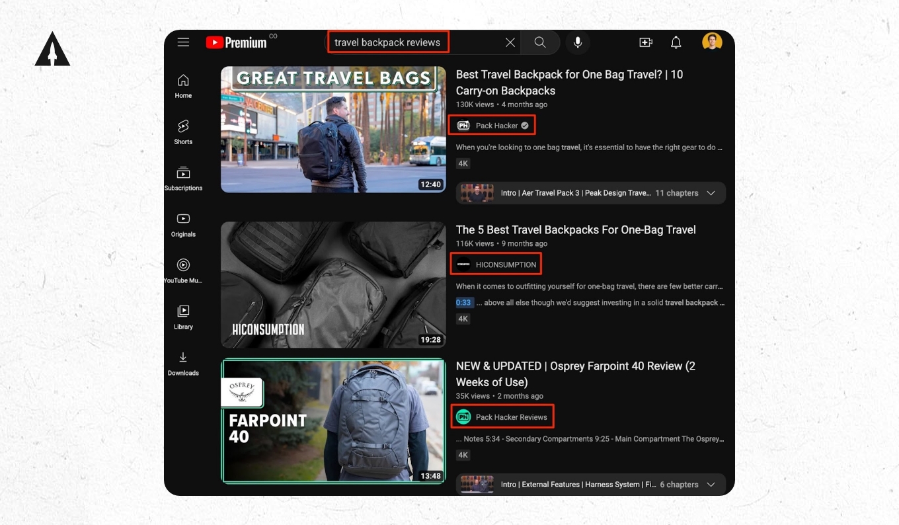Viewport: 899px width, 525px height.
Task: Click the '116K views • 9 months ago' text
Action: click(x=502, y=243)
